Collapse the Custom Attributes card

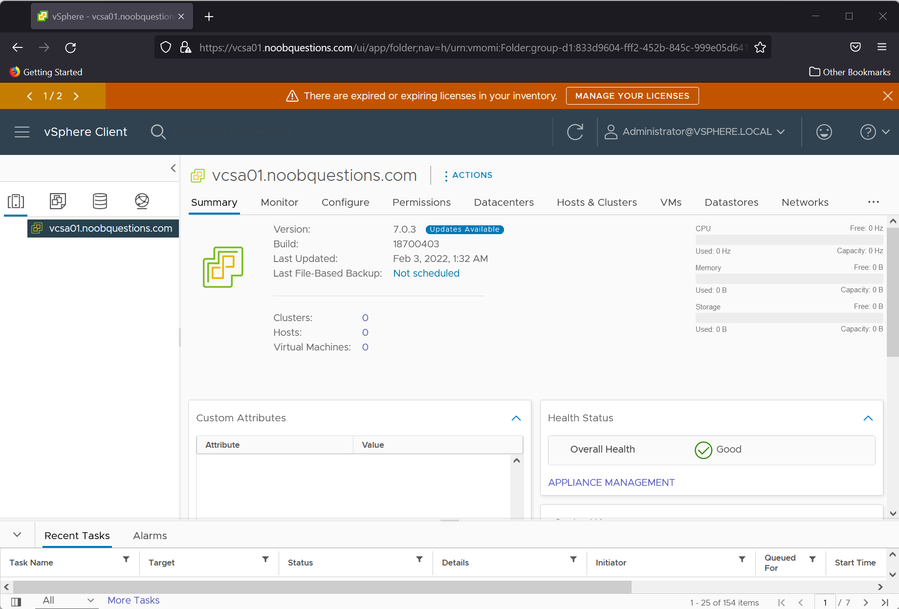(x=516, y=418)
